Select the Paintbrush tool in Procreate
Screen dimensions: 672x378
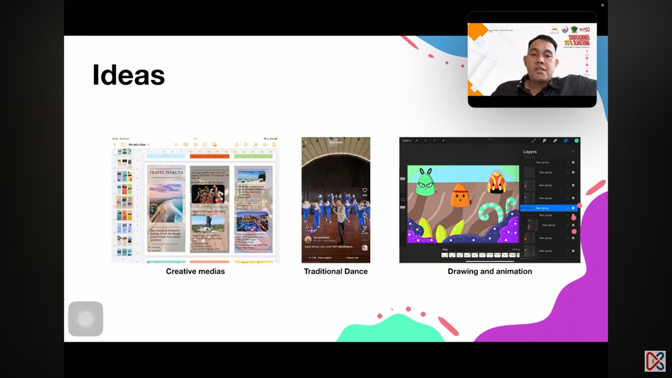[x=533, y=141]
